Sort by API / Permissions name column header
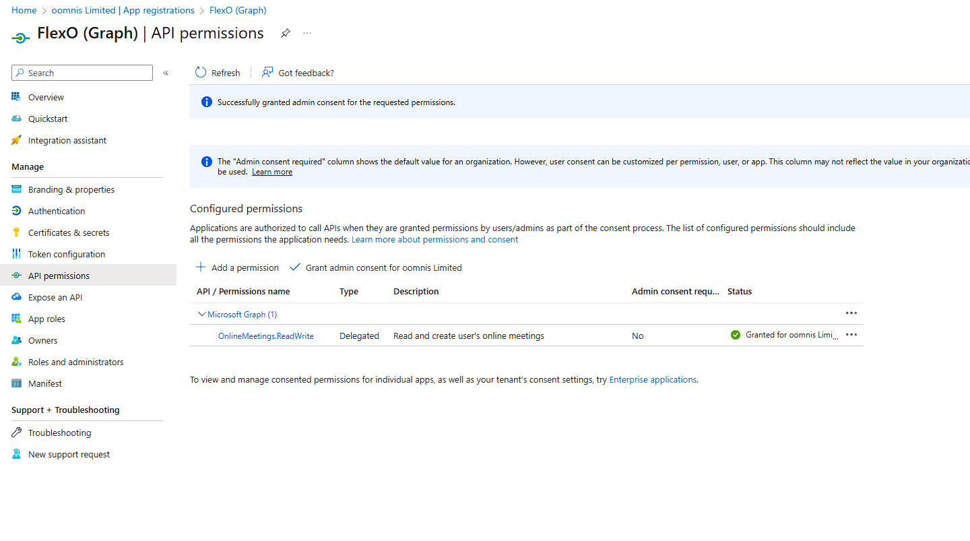 point(243,292)
